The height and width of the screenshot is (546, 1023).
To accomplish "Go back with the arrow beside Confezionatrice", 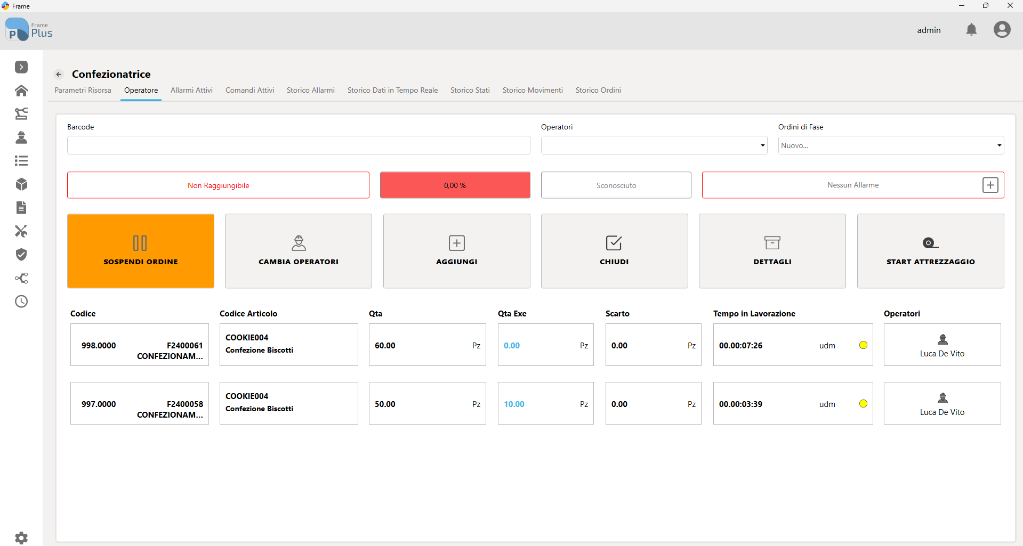I will point(59,74).
